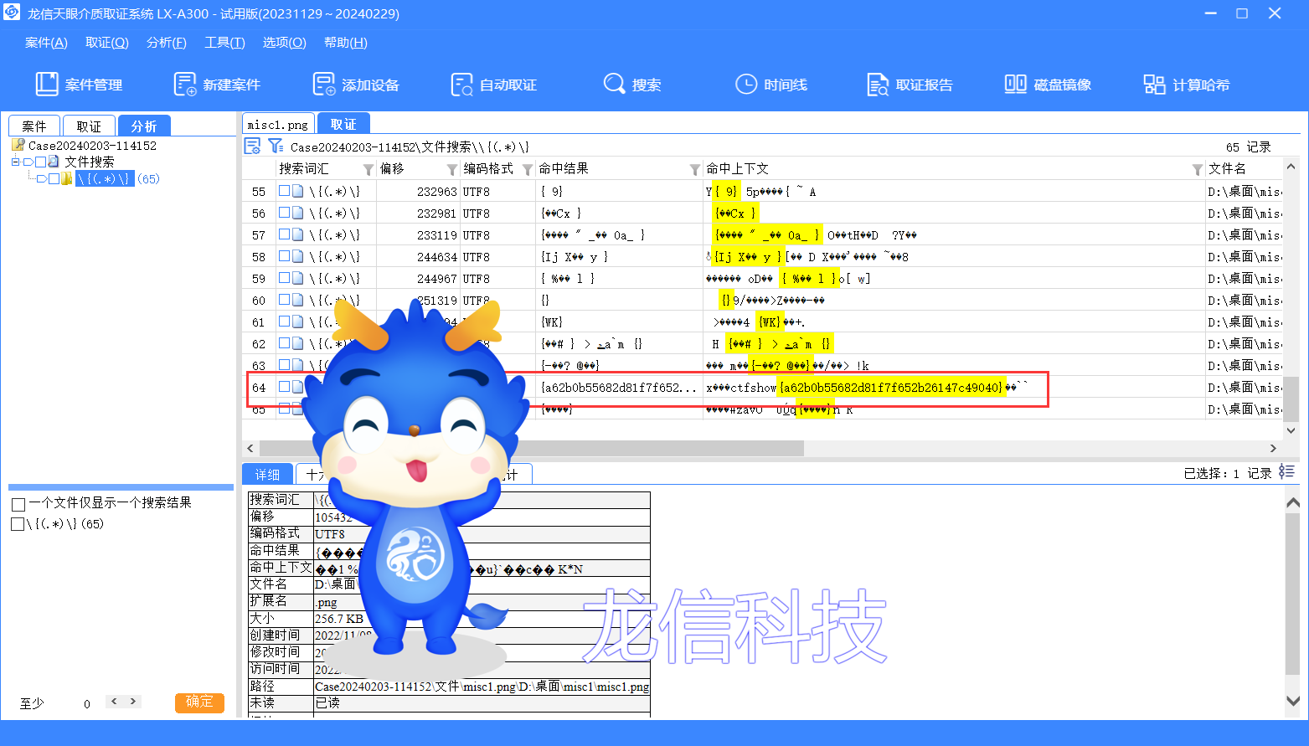Sort by the 文件名 column header
The height and width of the screenshot is (746, 1309).
click(x=1227, y=169)
